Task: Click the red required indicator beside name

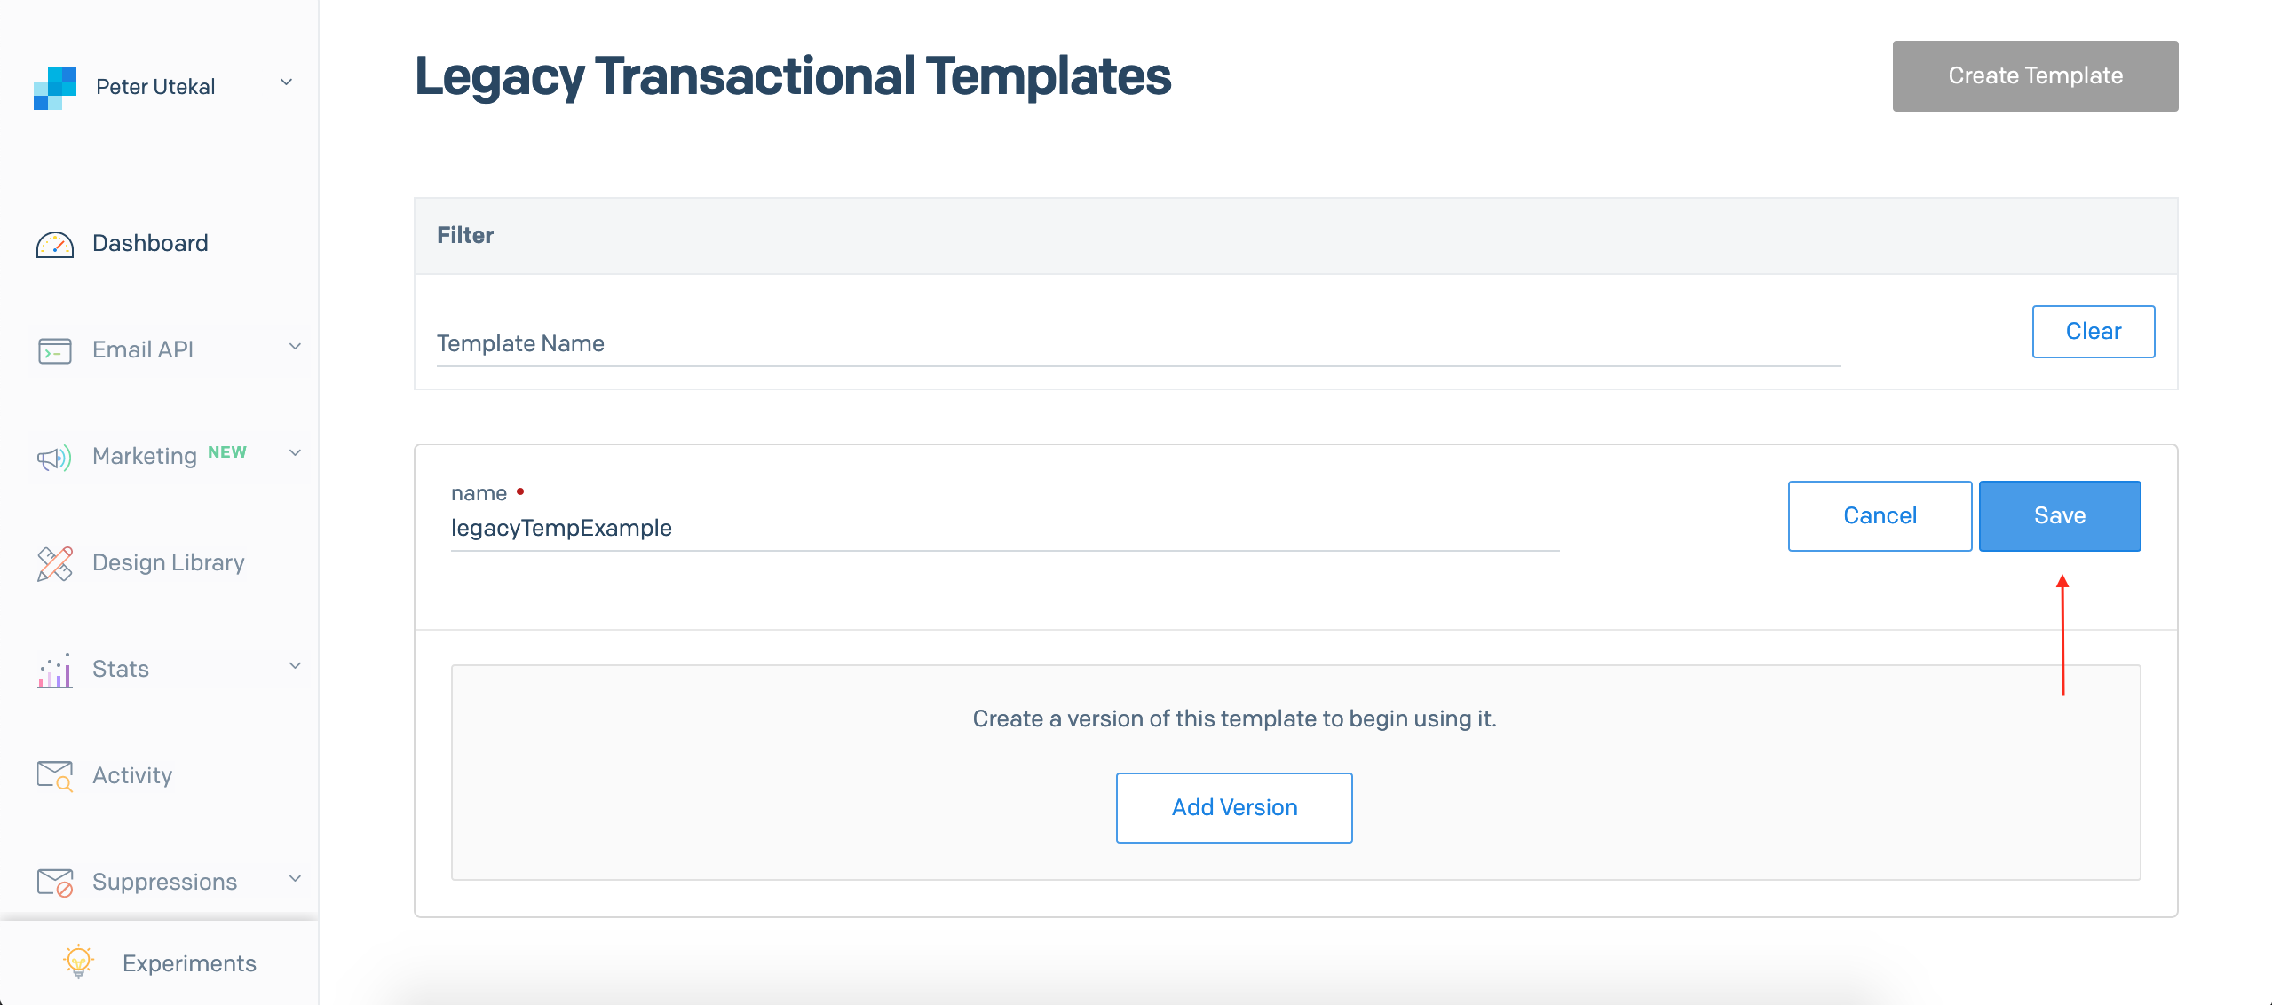Action: 521,491
